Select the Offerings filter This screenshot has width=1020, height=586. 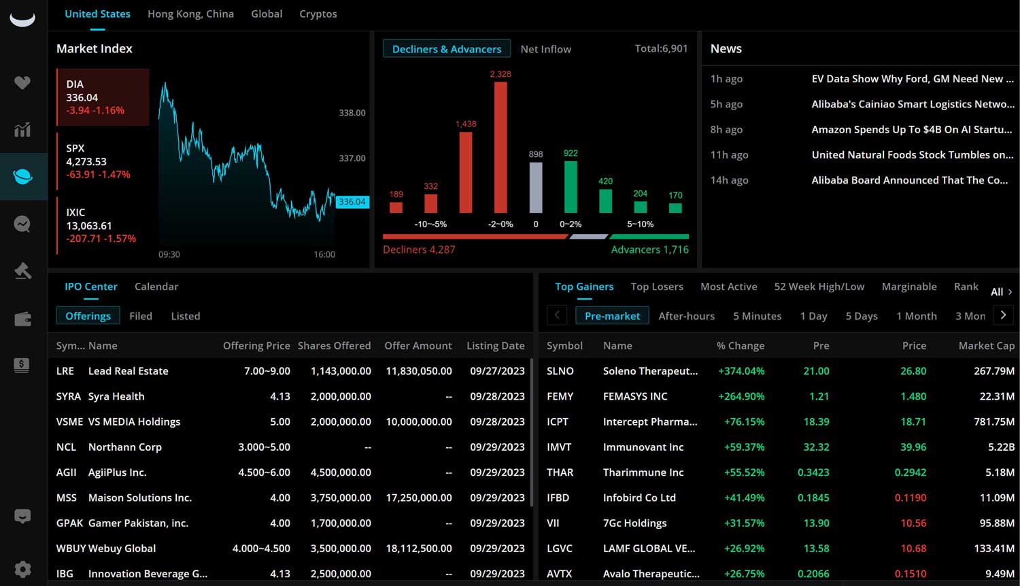(x=88, y=316)
